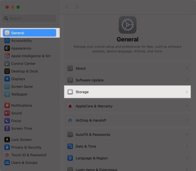Select Appearance label in the sidebar

(21, 48)
